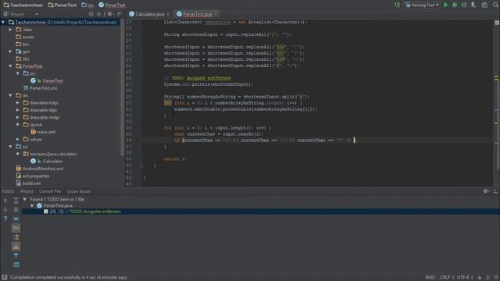This screenshot has height=281, width=500.
Task: Click yellow warning marker in editor error stripe
Action: coord(497,77)
